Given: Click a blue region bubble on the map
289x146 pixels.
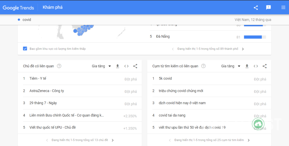Looking at the screenshot, I should 75,31.
